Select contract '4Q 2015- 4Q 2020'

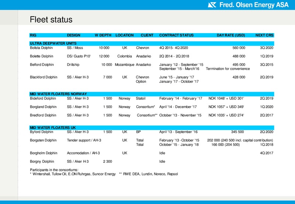[x=174, y=48]
